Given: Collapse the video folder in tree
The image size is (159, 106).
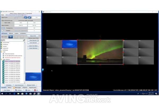Looking at the screenshot, I should [2, 52].
